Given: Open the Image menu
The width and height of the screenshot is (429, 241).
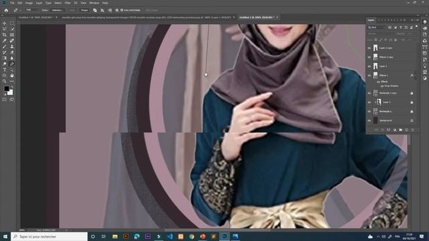Looking at the screenshot, I should pyautogui.click(x=29, y=3).
